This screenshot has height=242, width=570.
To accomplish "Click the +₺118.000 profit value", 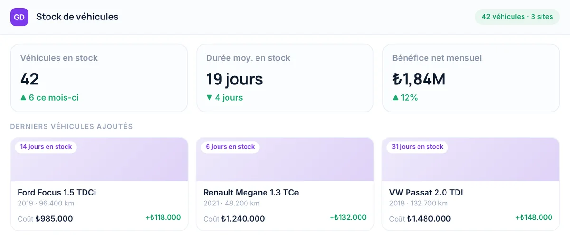I will point(163,217).
